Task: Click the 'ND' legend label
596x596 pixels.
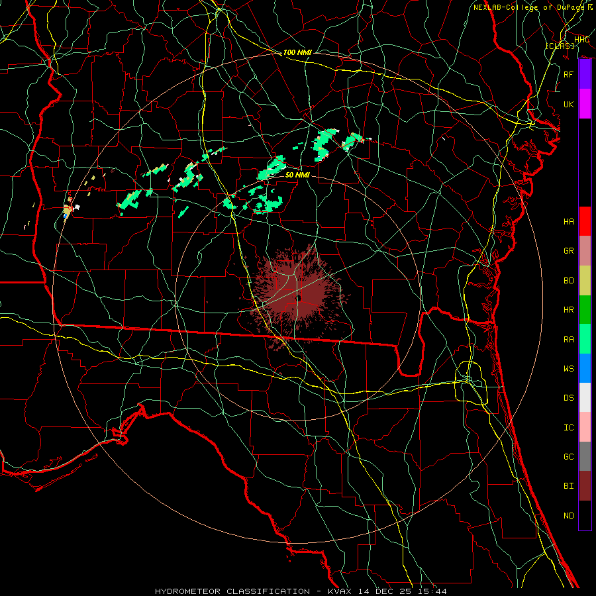Action: point(569,515)
